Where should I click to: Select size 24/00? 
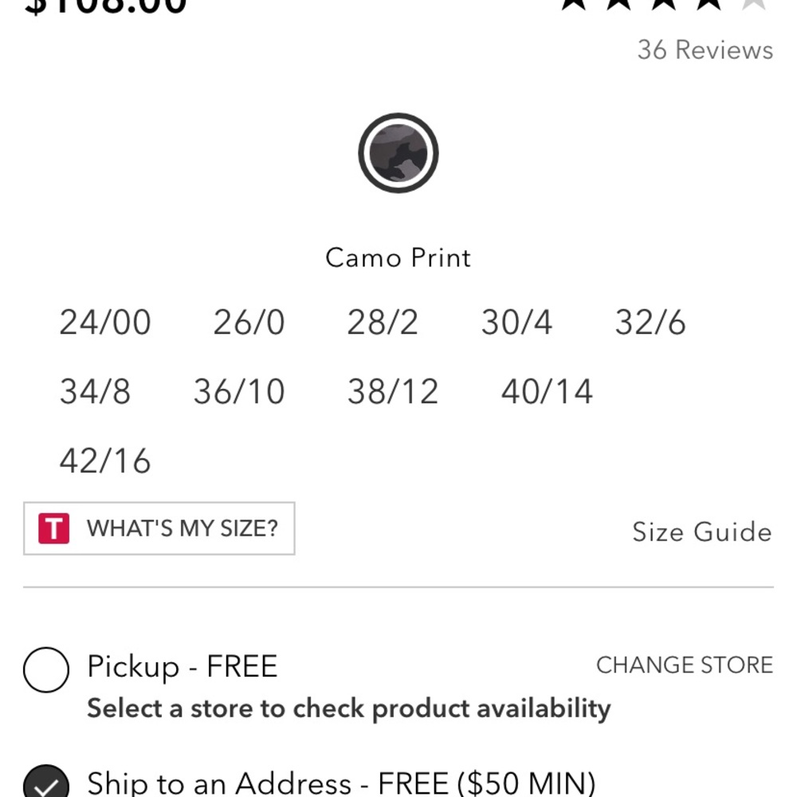[104, 323]
